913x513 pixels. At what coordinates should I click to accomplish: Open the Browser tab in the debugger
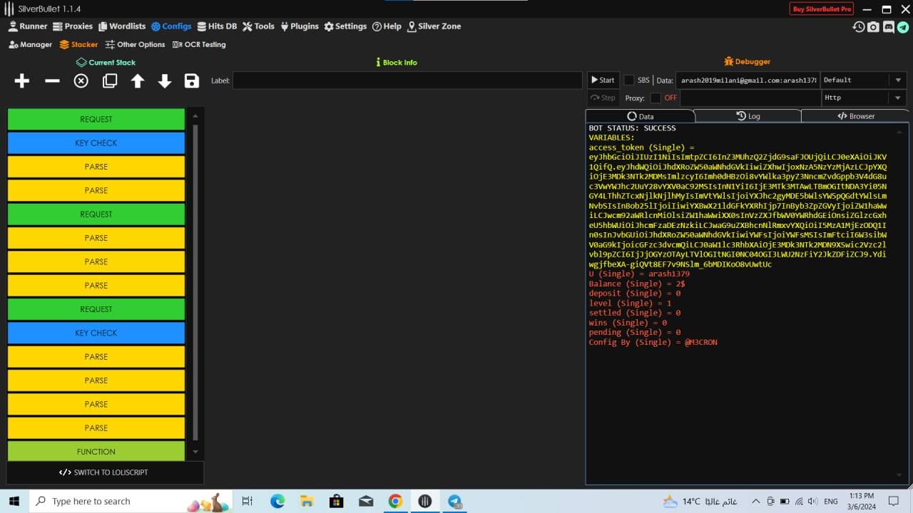click(x=855, y=116)
